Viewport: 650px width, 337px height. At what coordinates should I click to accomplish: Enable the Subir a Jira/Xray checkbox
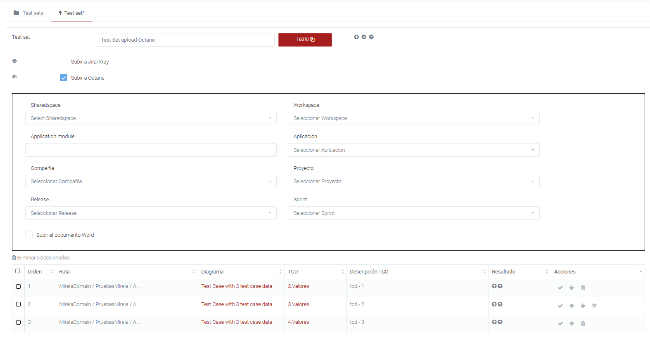pyautogui.click(x=64, y=62)
